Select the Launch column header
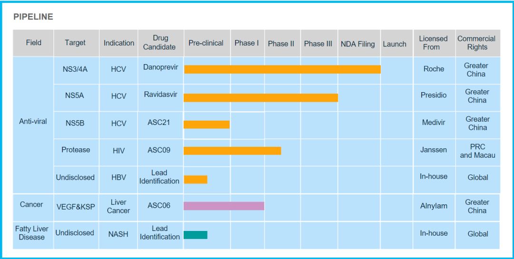The image size is (514, 259). tap(395, 44)
